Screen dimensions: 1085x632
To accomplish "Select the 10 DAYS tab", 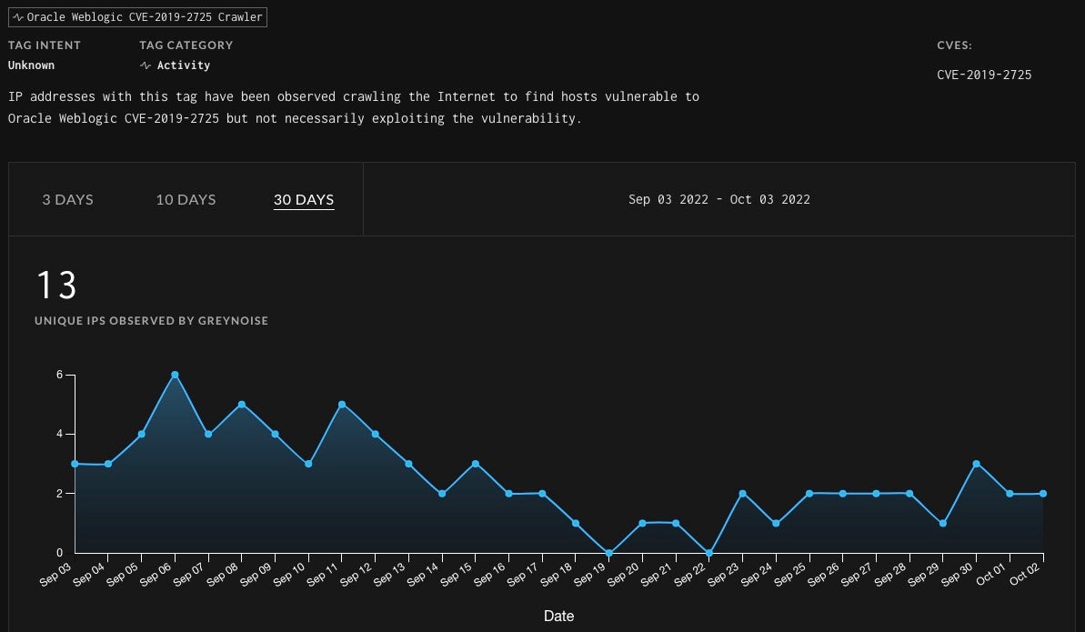I will [186, 199].
